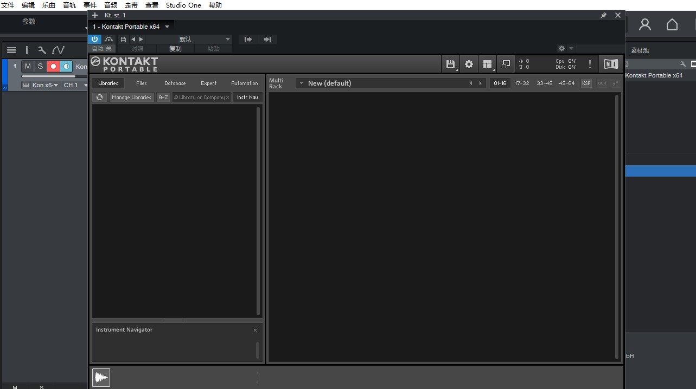Image resolution: width=696 pixels, height=389 pixels.
Task: Click the wrench icon in track toolbar
Action: pyautogui.click(x=42, y=50)
